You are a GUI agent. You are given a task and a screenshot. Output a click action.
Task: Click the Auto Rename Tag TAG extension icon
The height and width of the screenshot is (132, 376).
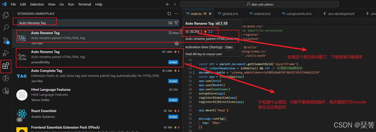click(x=22, y=39)
